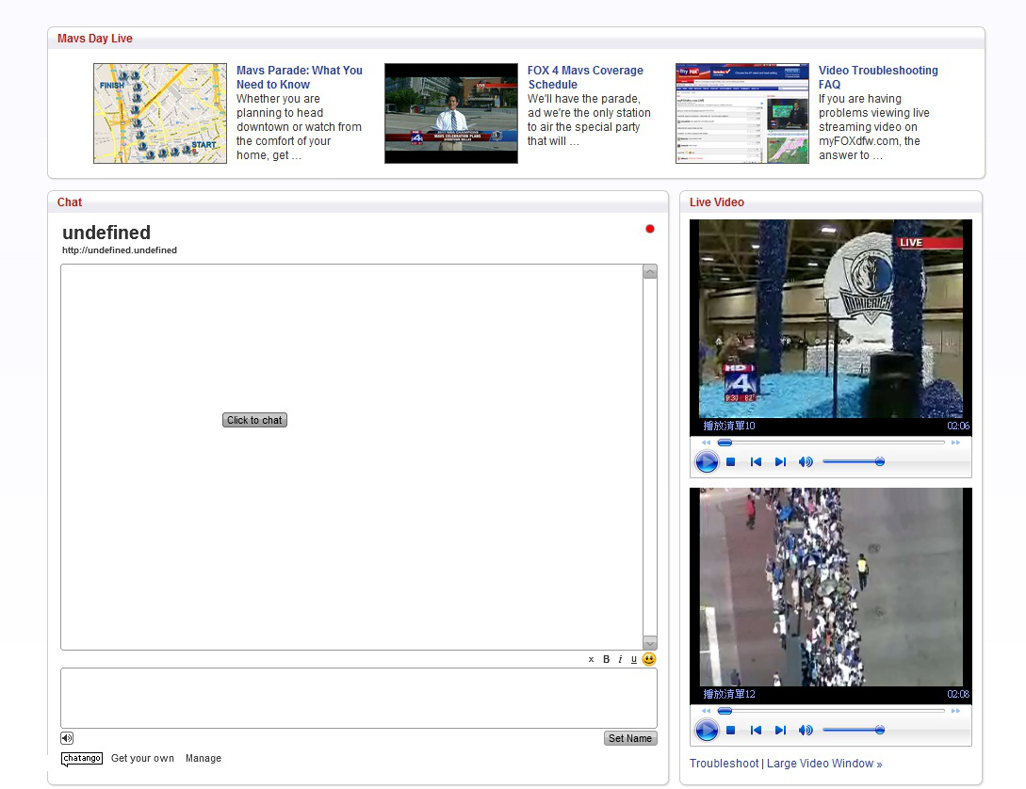The width and height of the screenshot is (1026, 789).
Task: Click the http://undefined.undefined URL text
Action: pyautogui.click(x=120, y=250)
